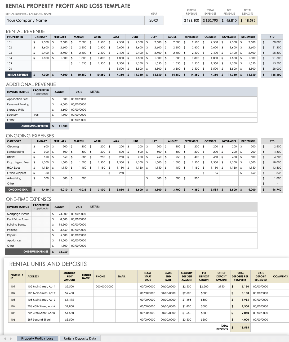Click the Total Expenses summary of $120,790

[x=210, y=20]
